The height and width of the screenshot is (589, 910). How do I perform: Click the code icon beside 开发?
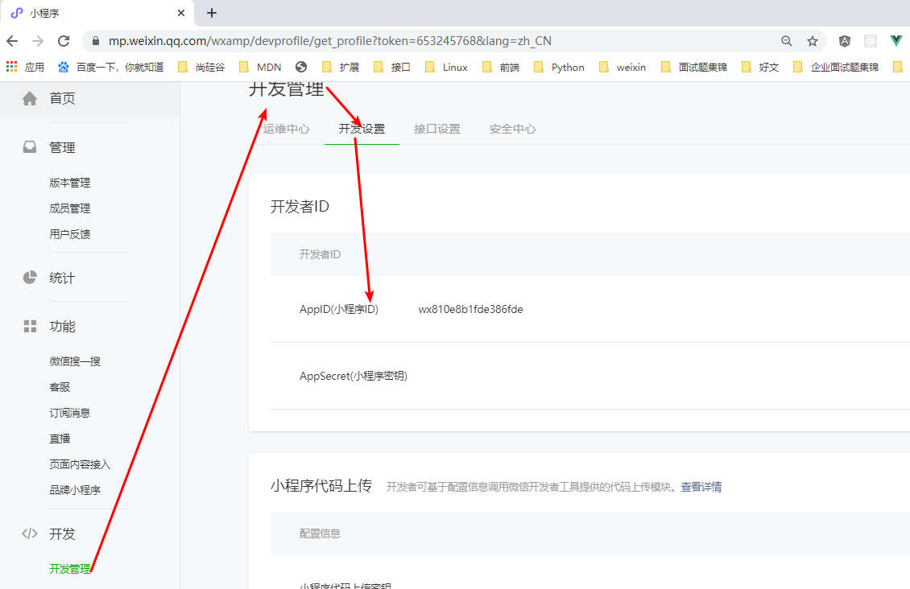click(x=30, y=533)
